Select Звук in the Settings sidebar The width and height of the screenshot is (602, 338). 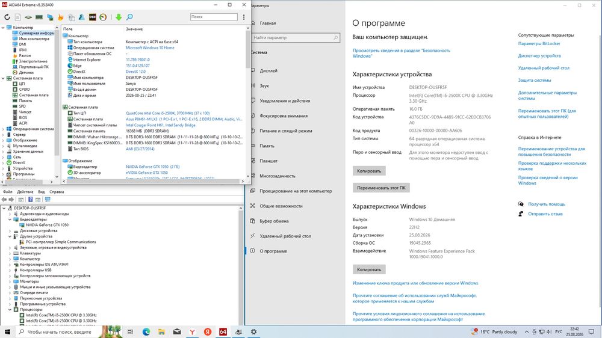click(264, 85)
